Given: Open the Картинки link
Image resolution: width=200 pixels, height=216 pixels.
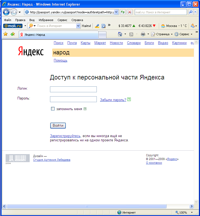Looking at the screenshot, I should coord(179,43).
